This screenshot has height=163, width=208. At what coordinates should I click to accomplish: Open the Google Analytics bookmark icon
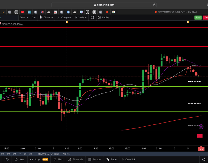(x=3, y=12)
